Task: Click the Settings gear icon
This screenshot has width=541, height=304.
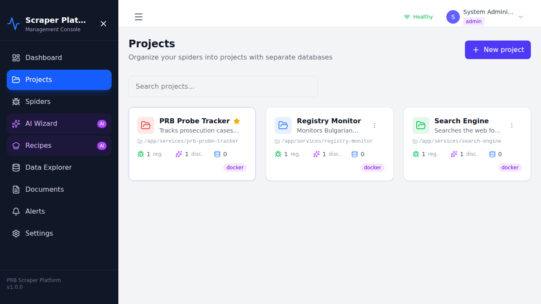Action: click(x=16, y=233)
